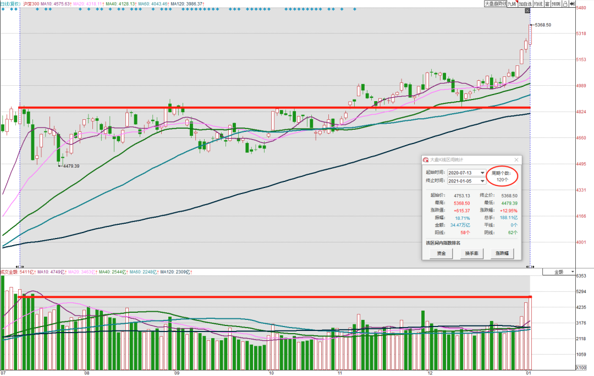594x376 pixels.
Task: Click the 加自选 toolbar item
Action: pyautogui.click(x=525, y=4)
